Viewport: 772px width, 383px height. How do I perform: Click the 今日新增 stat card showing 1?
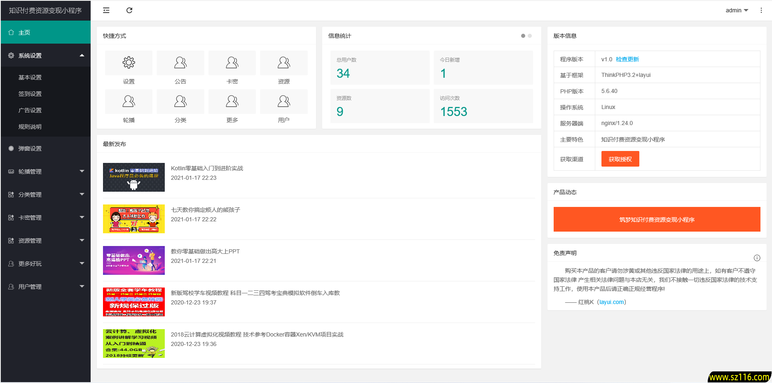[x=483, y=68]
